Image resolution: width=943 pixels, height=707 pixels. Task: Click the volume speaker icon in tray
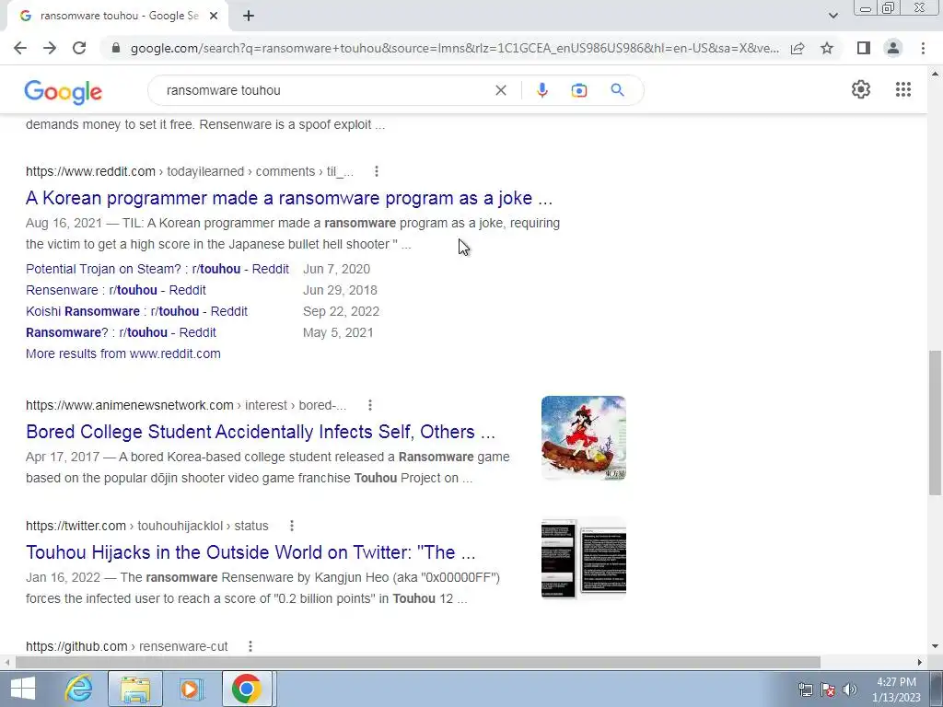(x=850, y=690)
